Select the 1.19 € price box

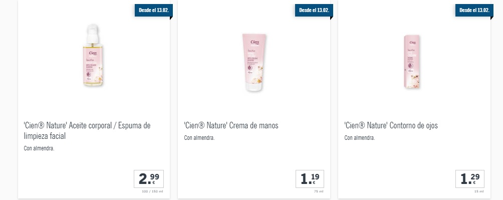click(310, 179)
